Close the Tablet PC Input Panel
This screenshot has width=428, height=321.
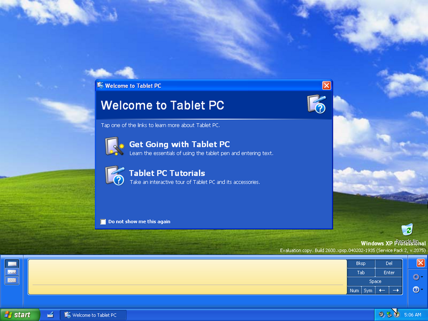(421, 263)
